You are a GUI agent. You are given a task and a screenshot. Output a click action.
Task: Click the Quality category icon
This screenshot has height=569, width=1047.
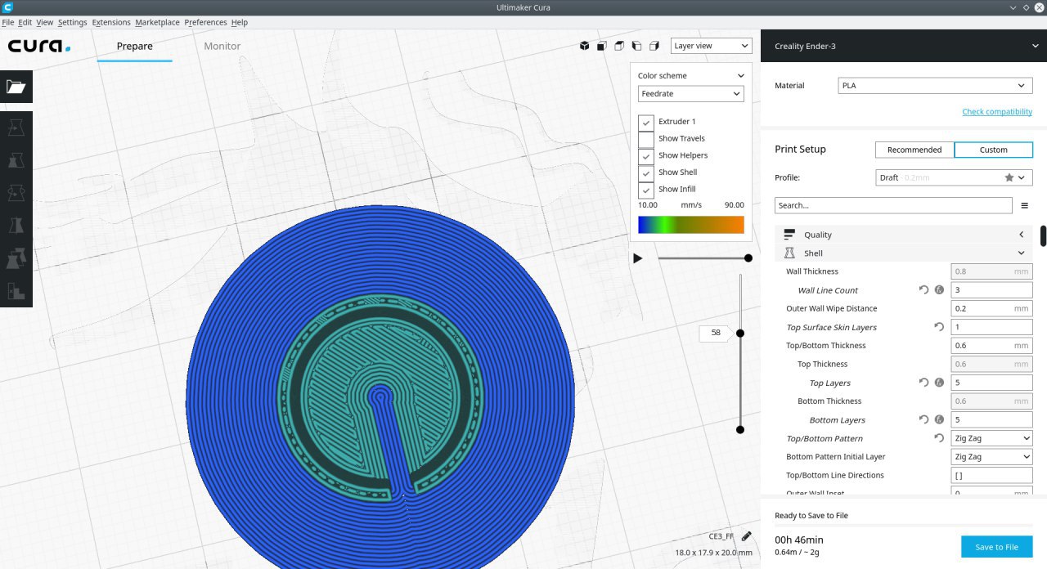789,235
